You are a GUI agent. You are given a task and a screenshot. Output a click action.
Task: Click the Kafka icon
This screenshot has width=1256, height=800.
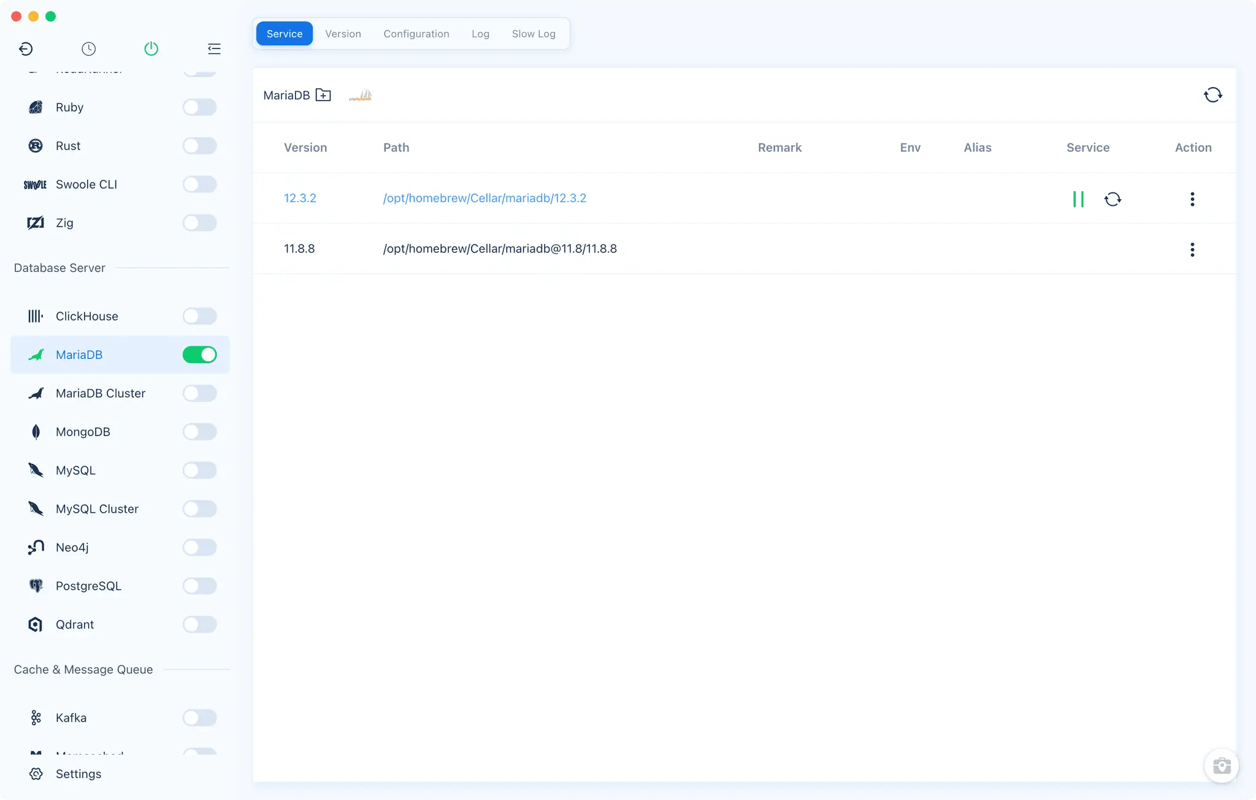[x=36, y=718]
